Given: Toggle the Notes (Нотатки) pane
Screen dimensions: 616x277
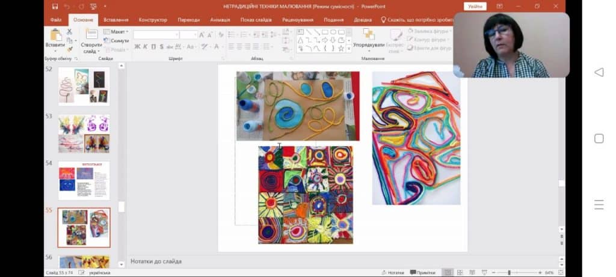Looking at the screenshot, I should [392, 272].
